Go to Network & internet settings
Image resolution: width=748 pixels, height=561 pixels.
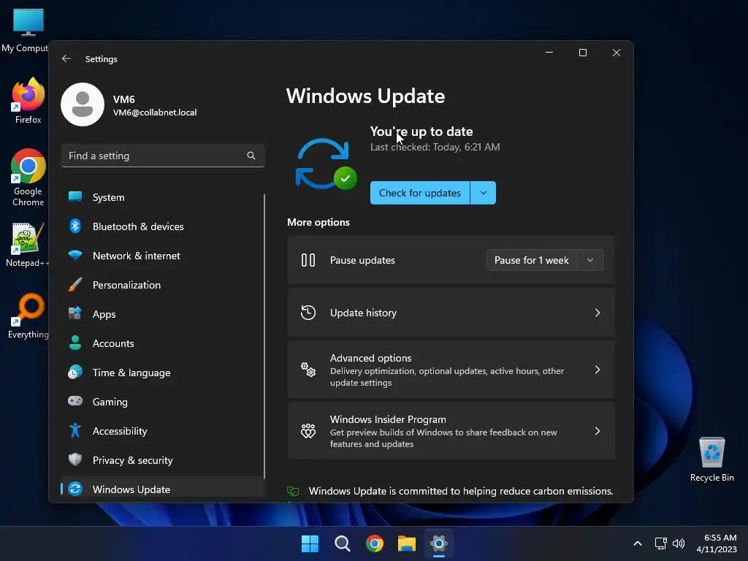163,256
